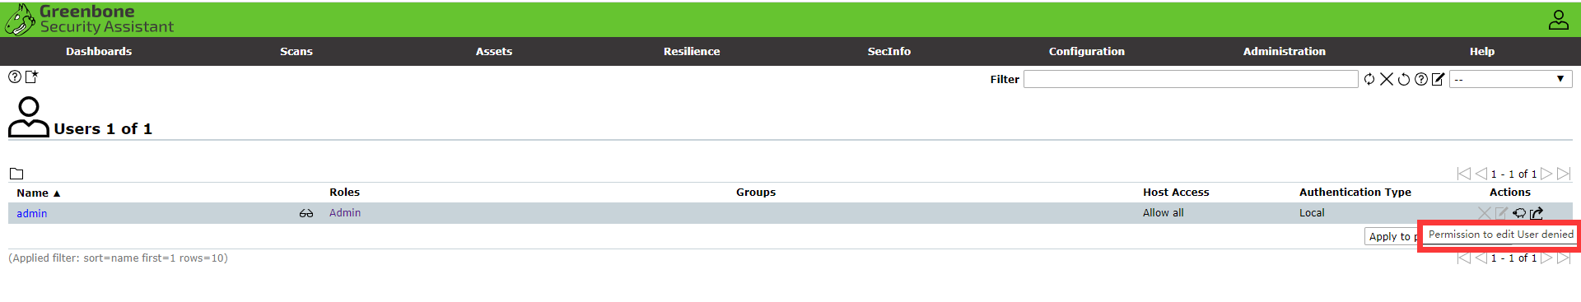The width and height of the screenshot is (1581, 302).
Task: Remove the filter using the X icon
Action: (x=1387, y=79)
